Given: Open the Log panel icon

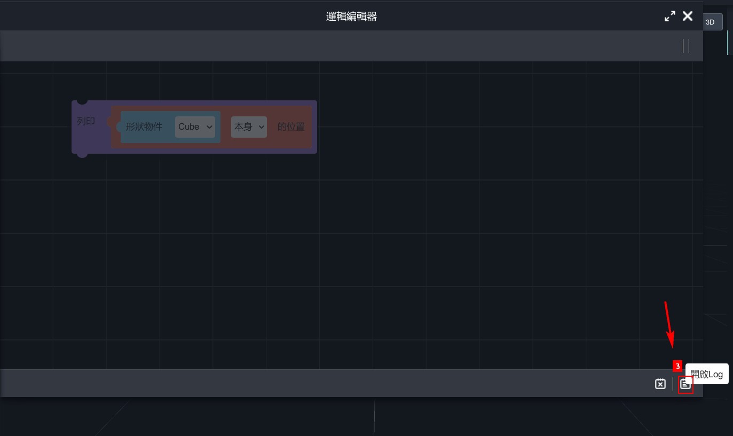Looking at the screenshot, I should pyautogui.click(x=685, y=384).
